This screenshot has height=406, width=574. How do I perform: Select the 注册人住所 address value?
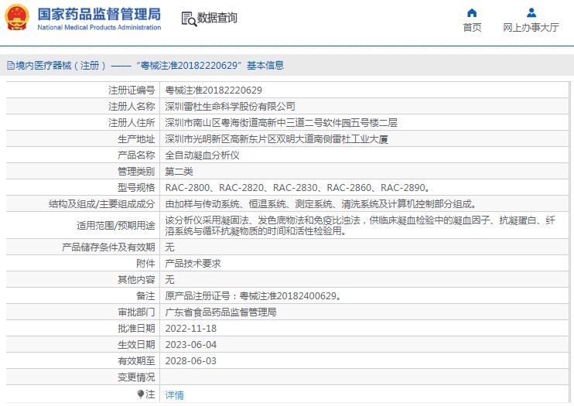(x=281, y=123)
